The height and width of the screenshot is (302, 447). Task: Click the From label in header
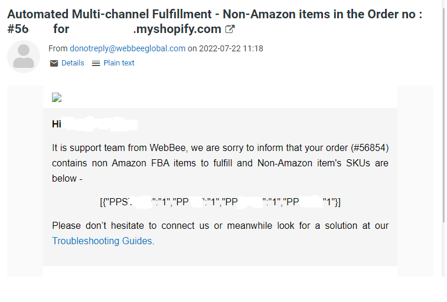58,48
